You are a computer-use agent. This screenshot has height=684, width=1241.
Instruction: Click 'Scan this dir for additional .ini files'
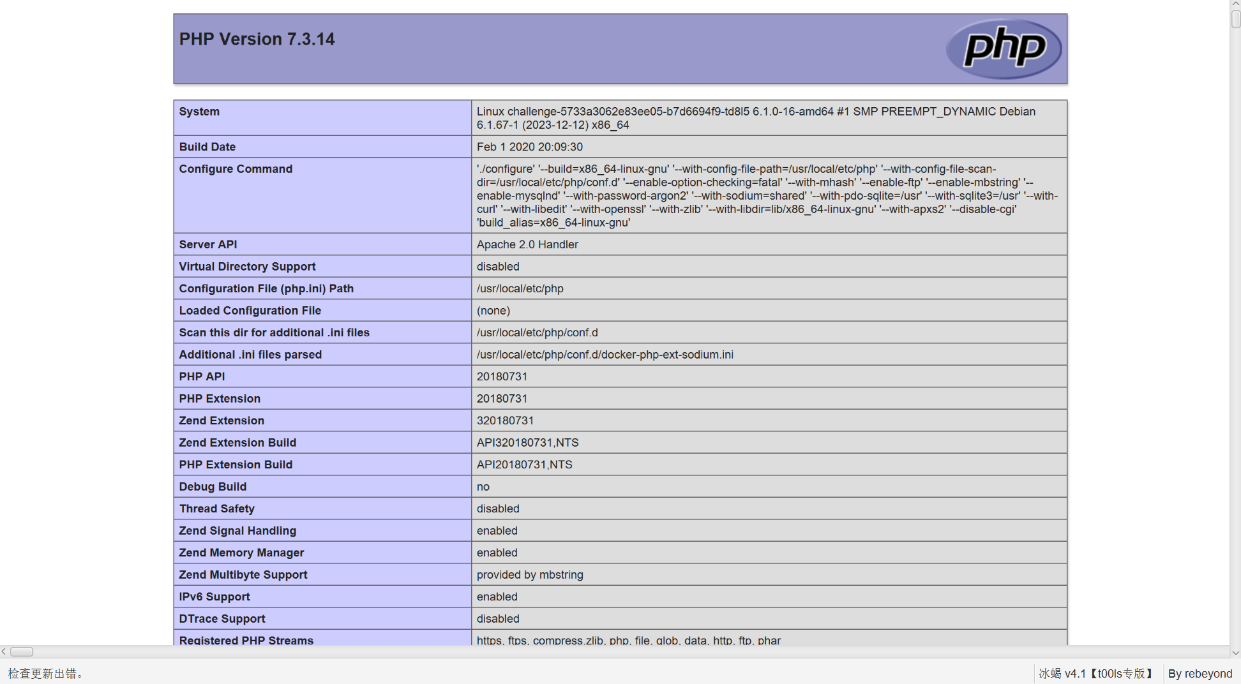274,332
